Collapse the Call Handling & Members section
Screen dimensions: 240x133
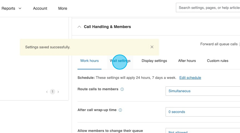tap(79, 27)
